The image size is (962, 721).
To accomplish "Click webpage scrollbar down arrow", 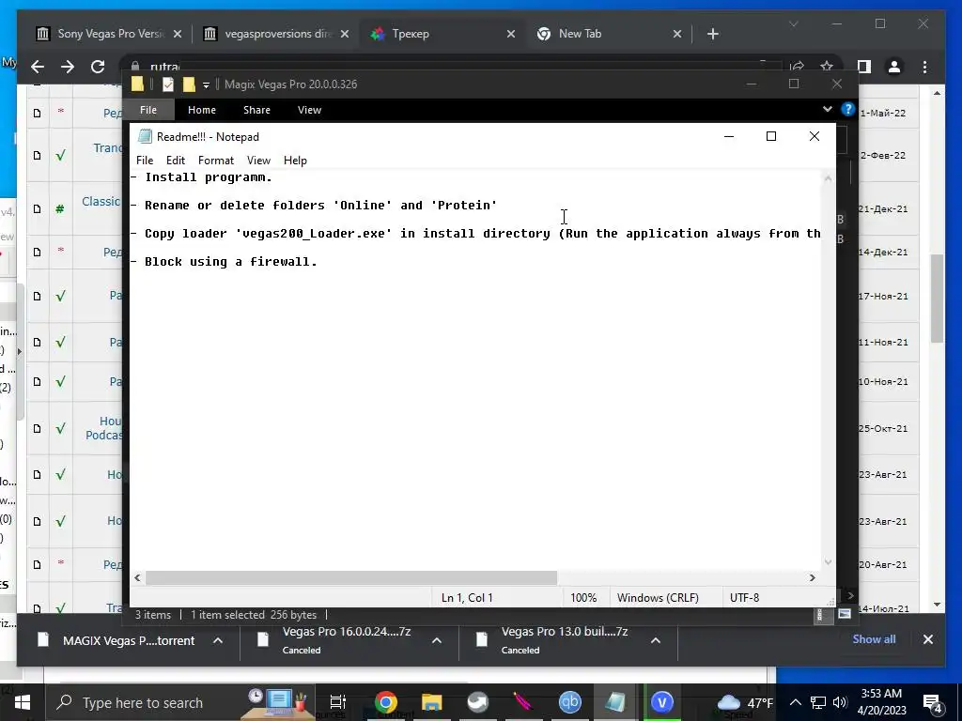I will pyautogui.click(x=937, y=605).
